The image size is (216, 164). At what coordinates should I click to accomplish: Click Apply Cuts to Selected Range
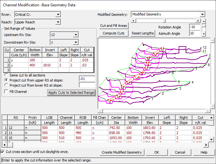(x=71, y=93)
